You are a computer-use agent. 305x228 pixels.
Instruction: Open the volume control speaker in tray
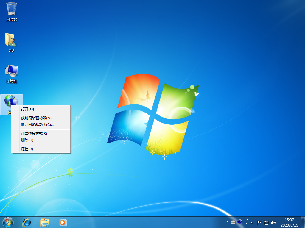tap(273, 222)
